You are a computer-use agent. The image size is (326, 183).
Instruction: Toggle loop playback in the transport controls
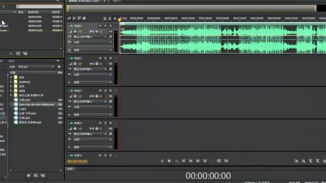(219, 161)
